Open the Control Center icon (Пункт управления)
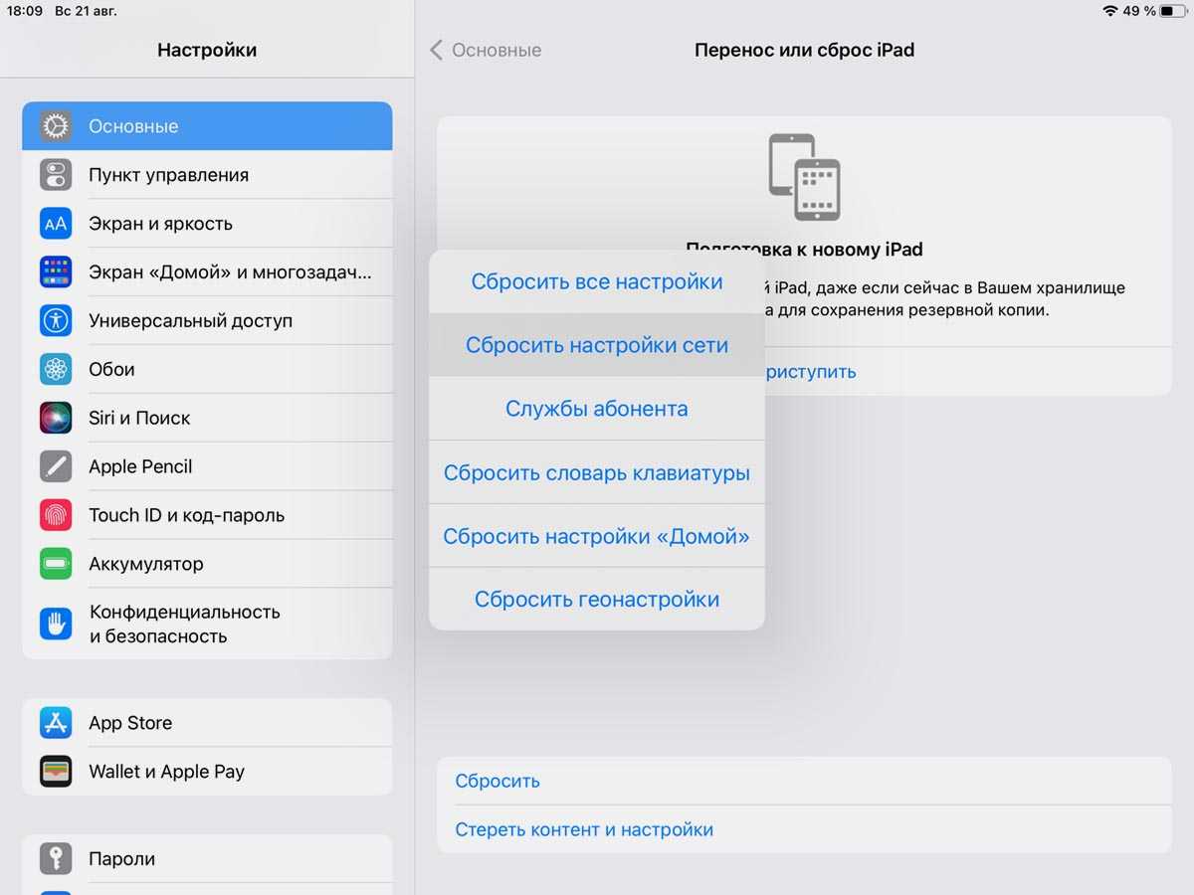The height and width of the screenshot is (895, 1194). 56,175
